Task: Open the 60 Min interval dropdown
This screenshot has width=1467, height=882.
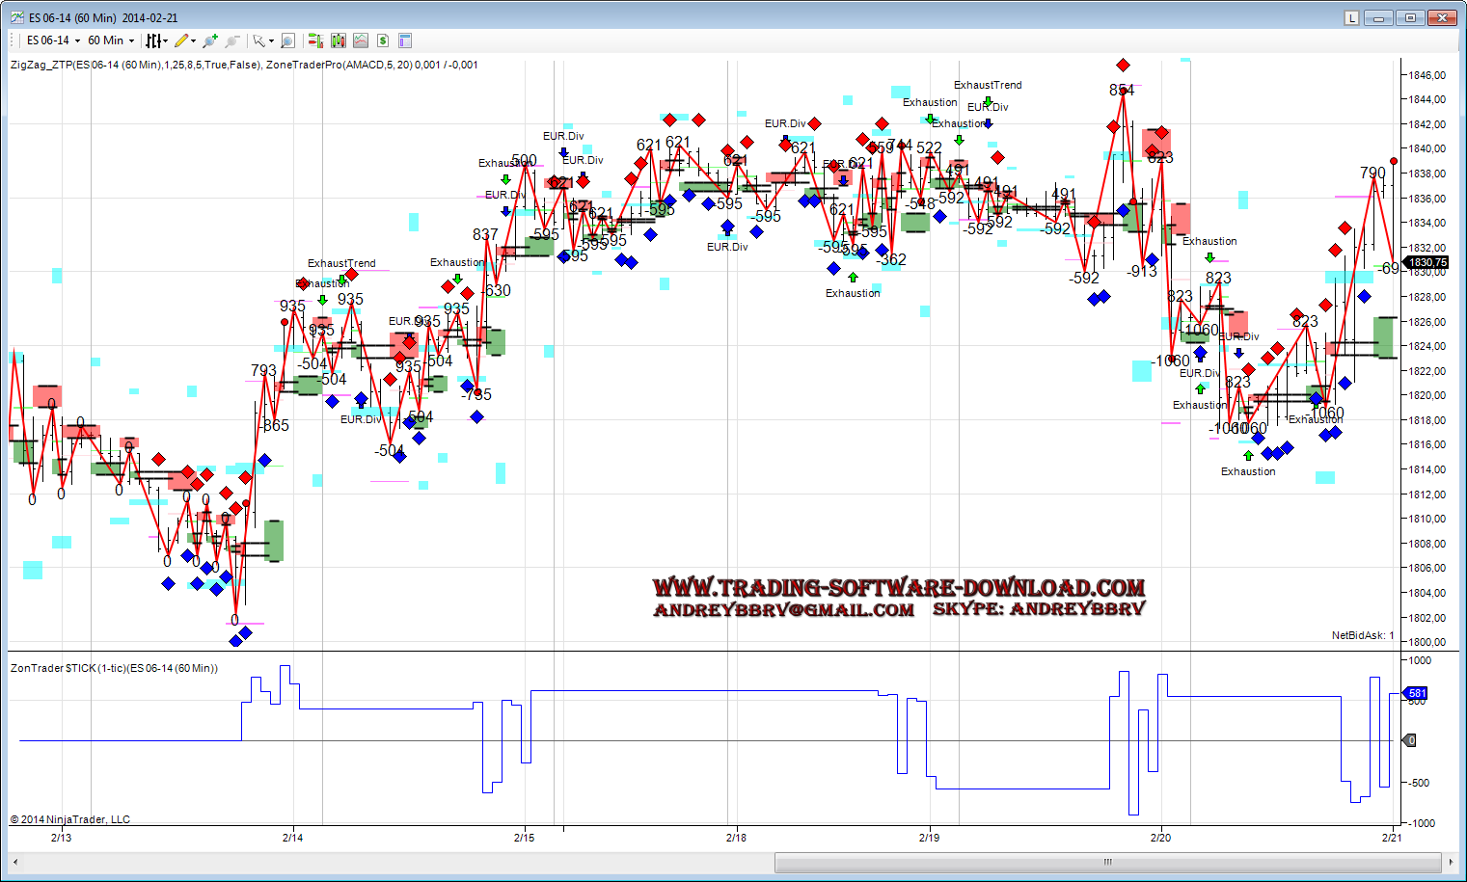Action: [111, 40]
